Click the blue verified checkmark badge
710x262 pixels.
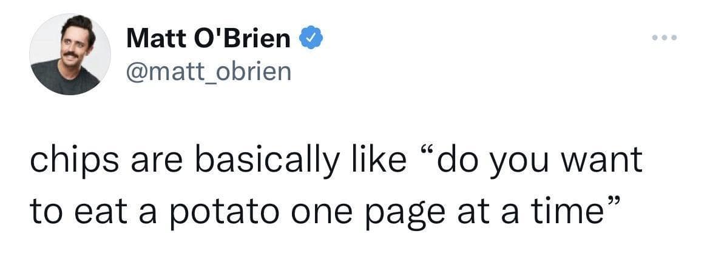point(308,39)
